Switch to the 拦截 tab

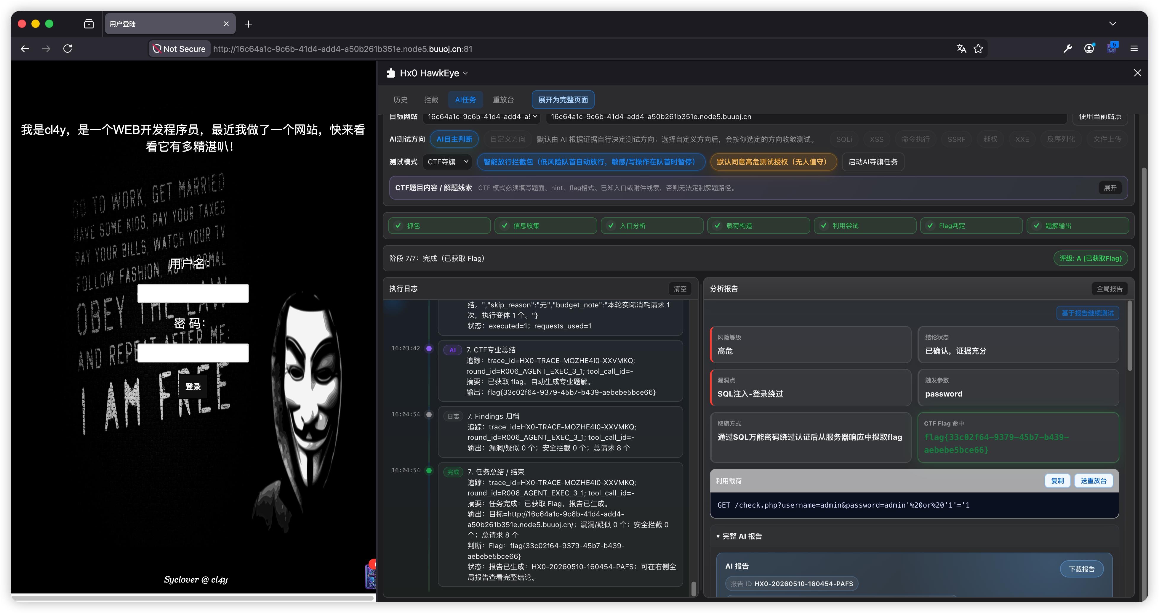pos(430,100)
